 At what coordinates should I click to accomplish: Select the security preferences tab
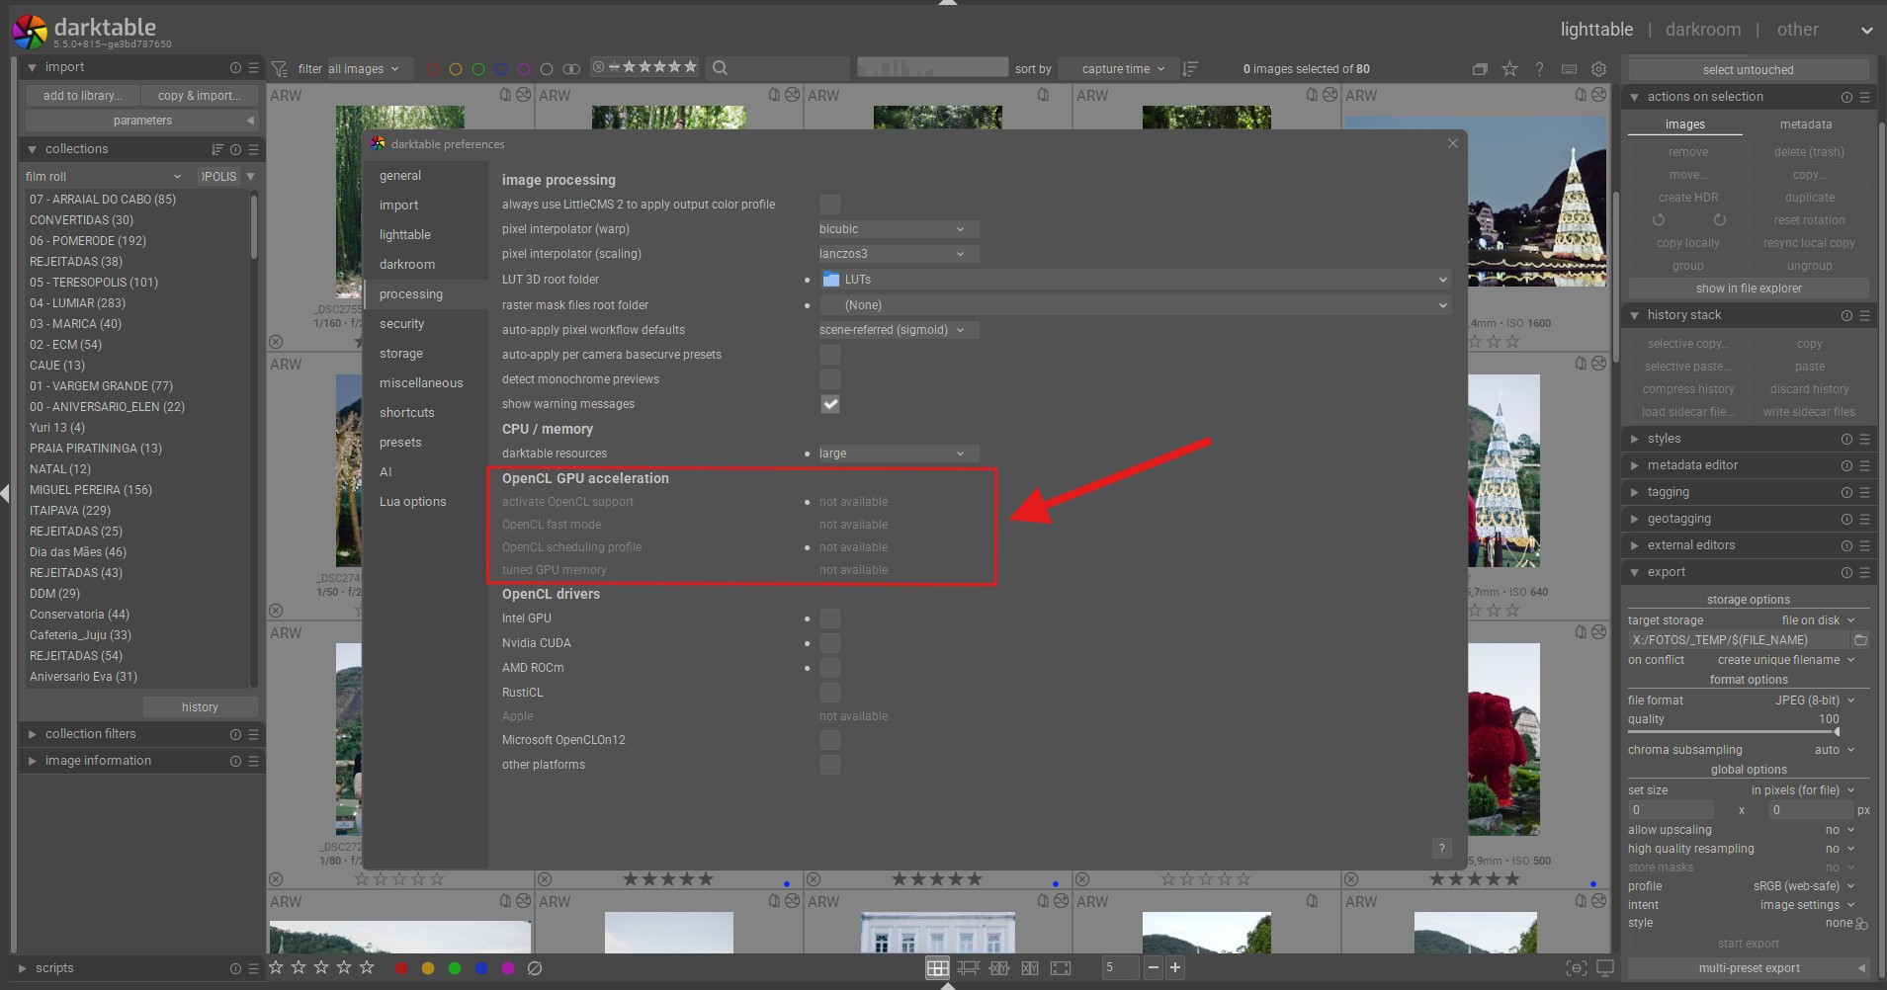[401, 324]
